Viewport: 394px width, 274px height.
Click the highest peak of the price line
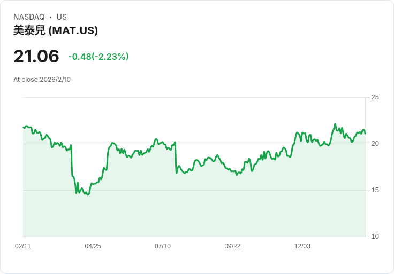point(335,124)
